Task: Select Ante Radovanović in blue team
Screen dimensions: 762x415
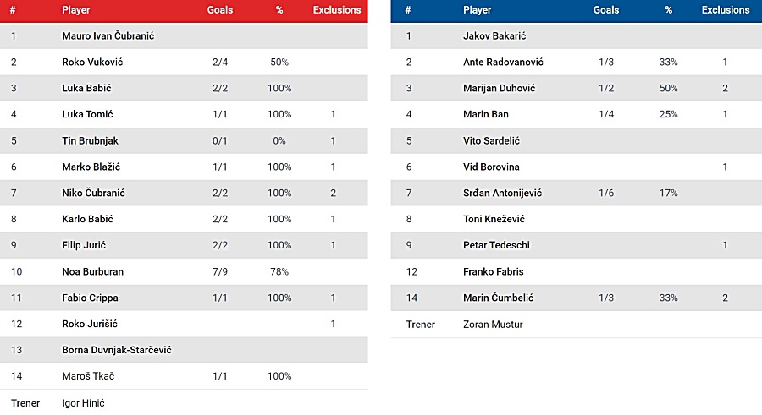Action: [503, 63]
